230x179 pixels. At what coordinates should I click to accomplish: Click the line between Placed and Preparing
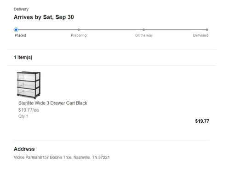tap(48, 30)
